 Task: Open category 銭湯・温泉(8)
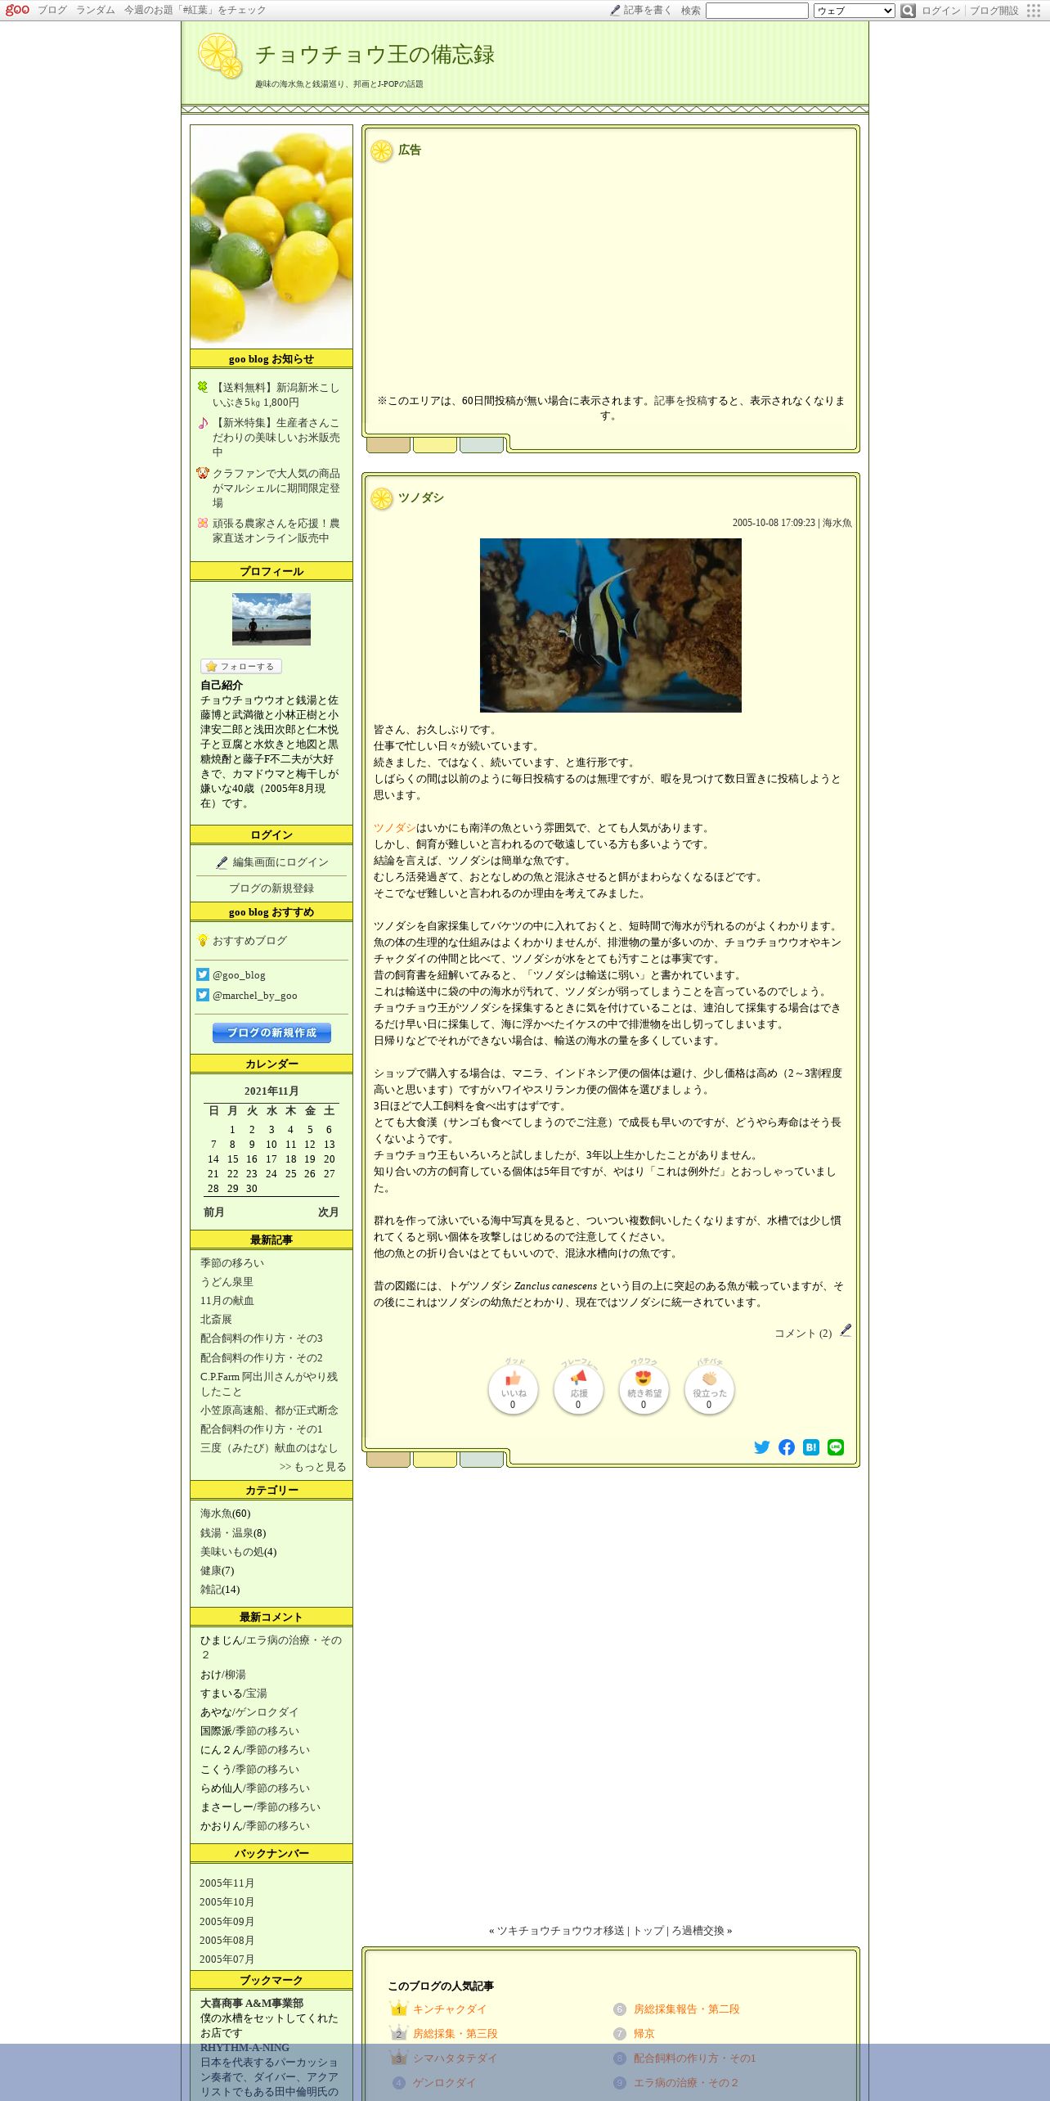233,1532
